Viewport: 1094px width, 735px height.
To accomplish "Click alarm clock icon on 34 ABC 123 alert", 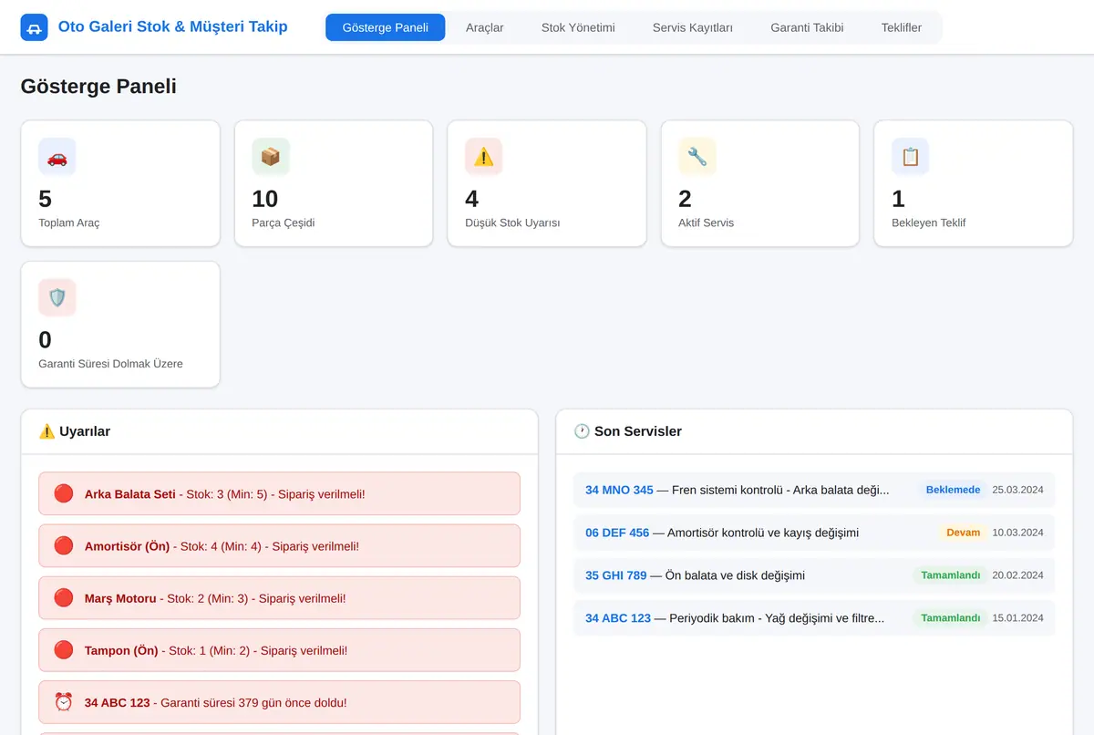I will click(63, 702).
